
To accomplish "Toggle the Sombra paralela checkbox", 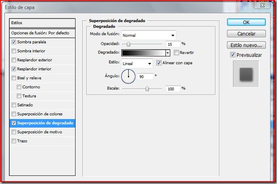I will click(13, 42).
